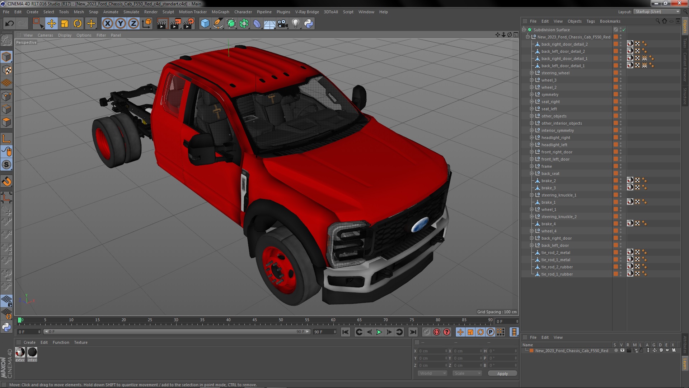Image resolution: width=689 pixels, height=388 pixels.
Task: Play animation forward
Action: (x=379, y=332)
